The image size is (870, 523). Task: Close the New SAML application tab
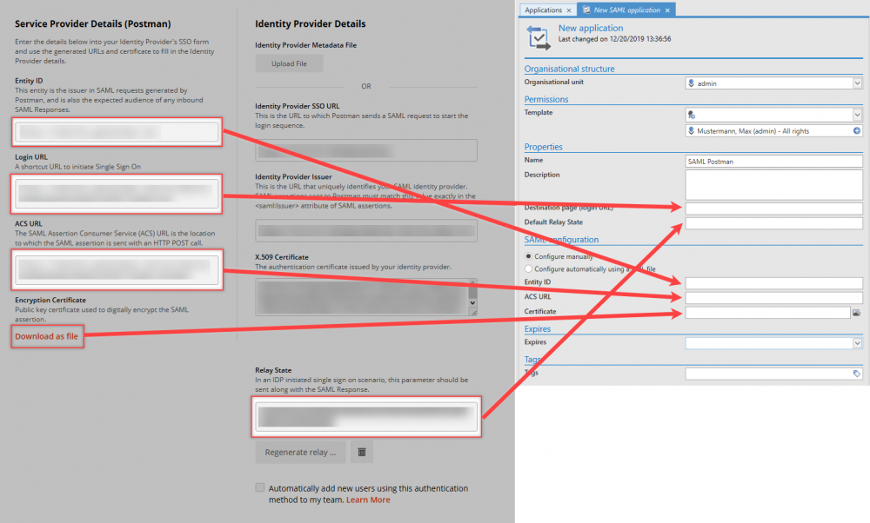668,10
